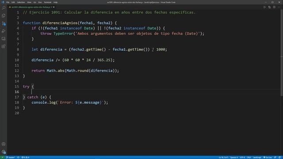Open the Edit menu
This screenshot has height=159, width=283.
coord(13,2)
